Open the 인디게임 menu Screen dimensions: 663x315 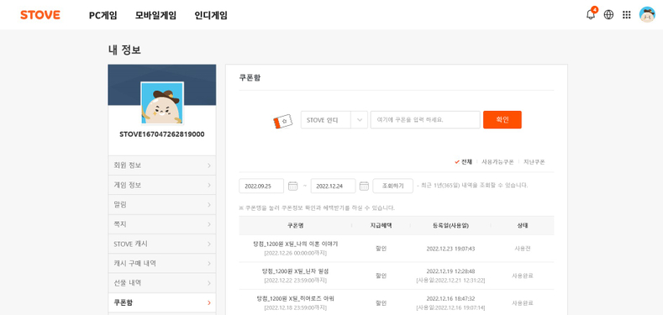pyautogui.click(x=211, y=15)
